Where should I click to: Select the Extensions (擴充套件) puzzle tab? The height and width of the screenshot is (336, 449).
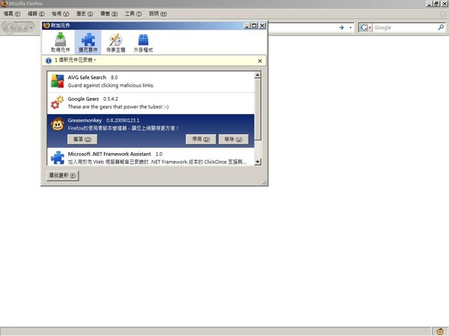tap(88, 43)
